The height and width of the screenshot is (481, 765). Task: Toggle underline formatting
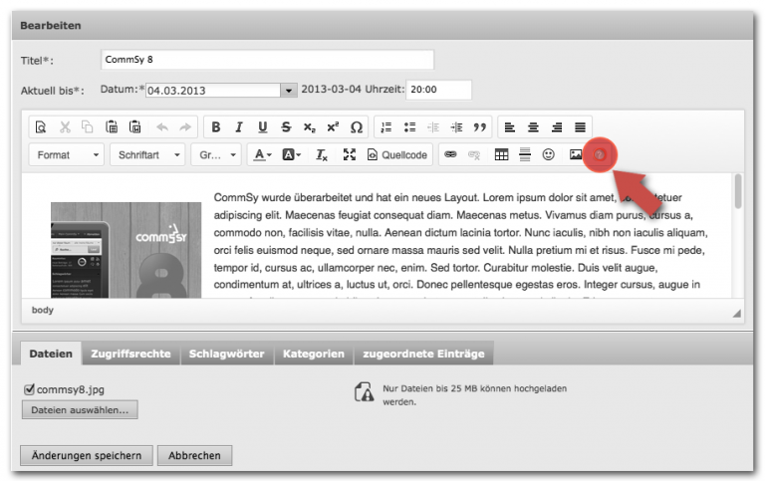(263, 127)
